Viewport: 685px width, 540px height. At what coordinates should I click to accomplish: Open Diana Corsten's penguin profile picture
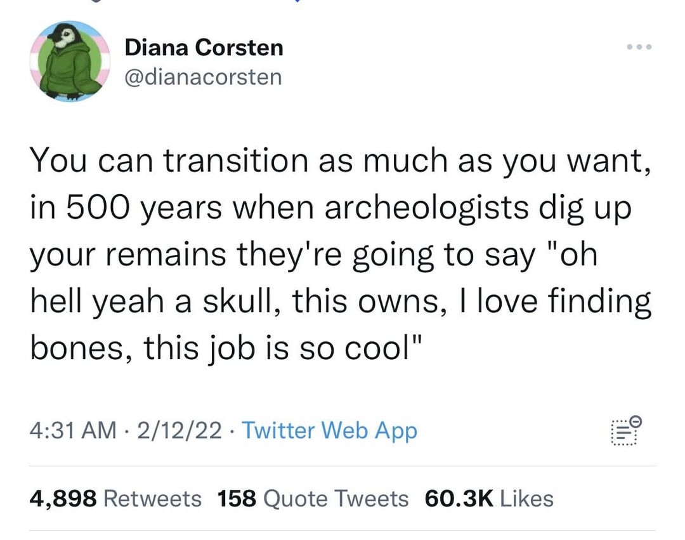pos(70,61)
